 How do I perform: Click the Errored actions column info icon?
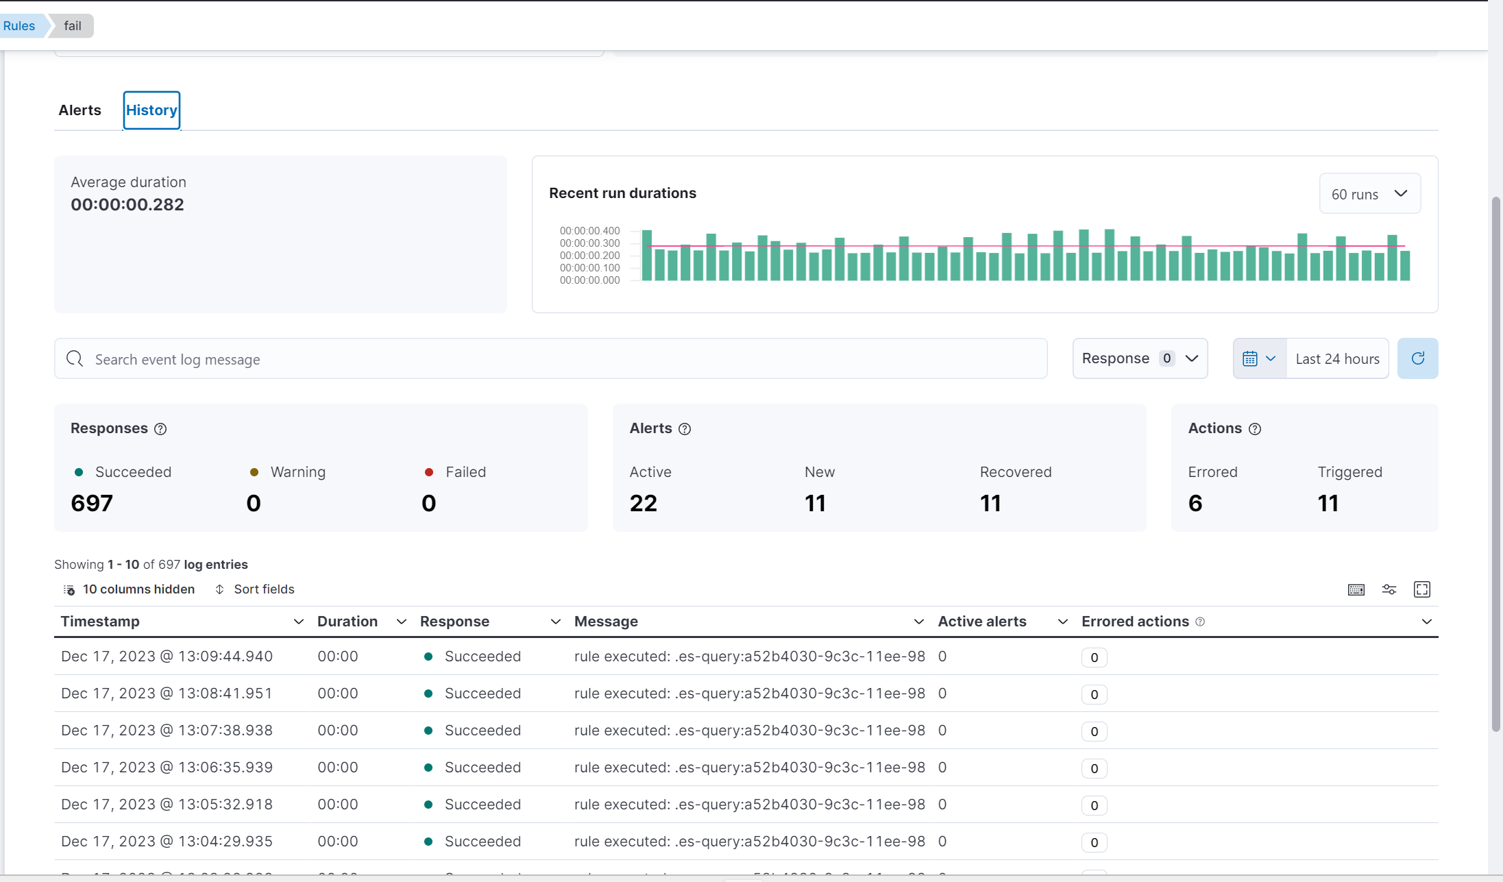click(x=1199, y=622)
